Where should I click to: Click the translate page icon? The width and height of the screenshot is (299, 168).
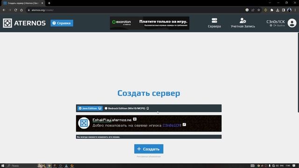click(x=247, y=10)
